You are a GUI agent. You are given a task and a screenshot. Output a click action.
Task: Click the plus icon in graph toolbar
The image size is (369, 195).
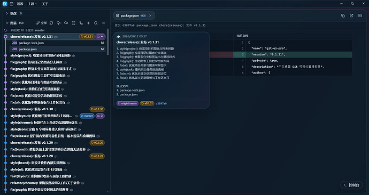[88, 23]
